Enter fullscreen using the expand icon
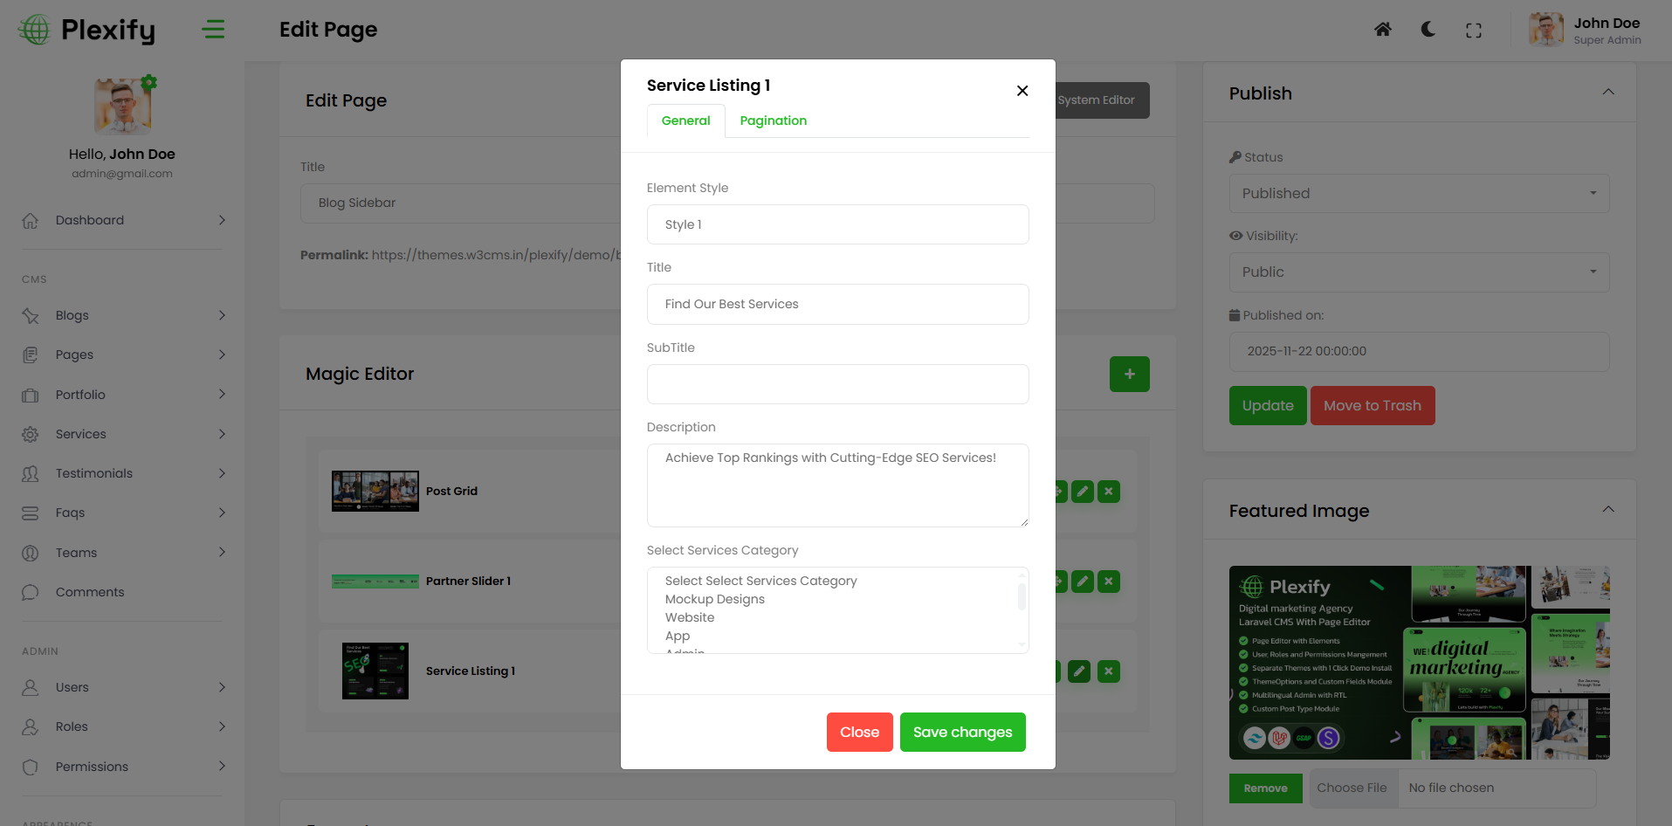The height and width of the screenshot is (826, 1672). (1474, 31)
